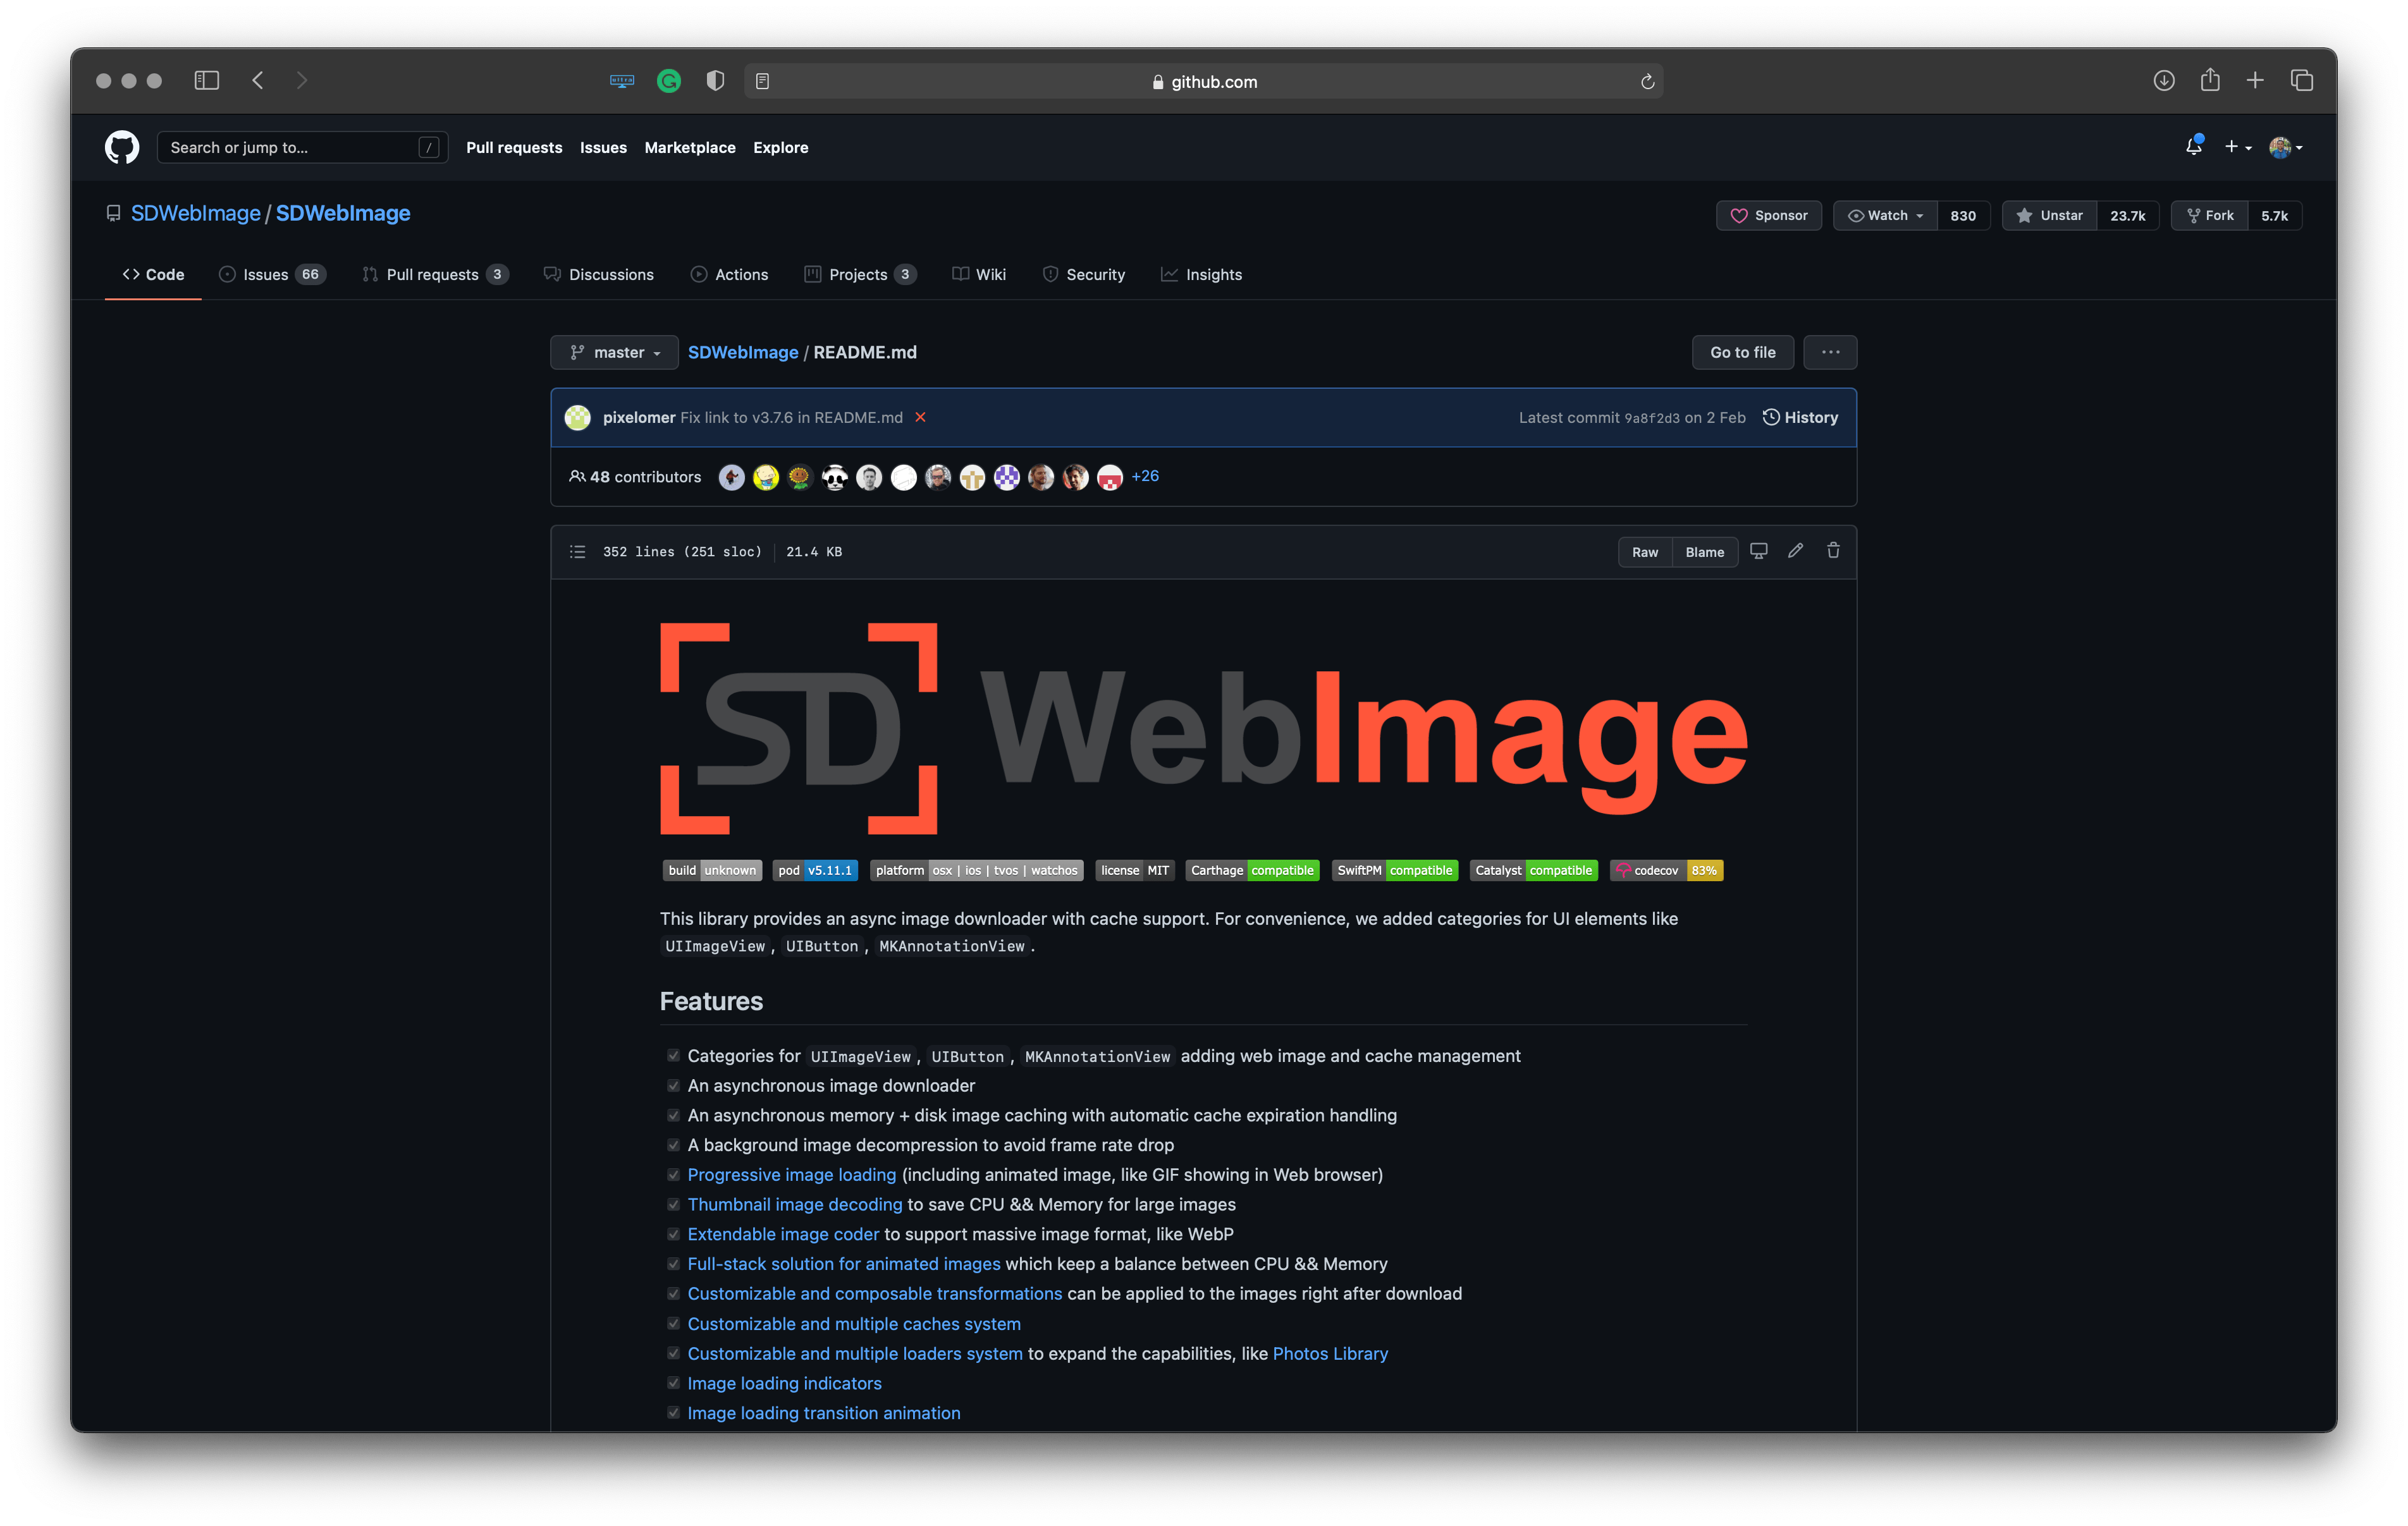This screenshot has height=1526, width=2408.
Task: Go back with Safari's back arrow
Action: point(258,80)
